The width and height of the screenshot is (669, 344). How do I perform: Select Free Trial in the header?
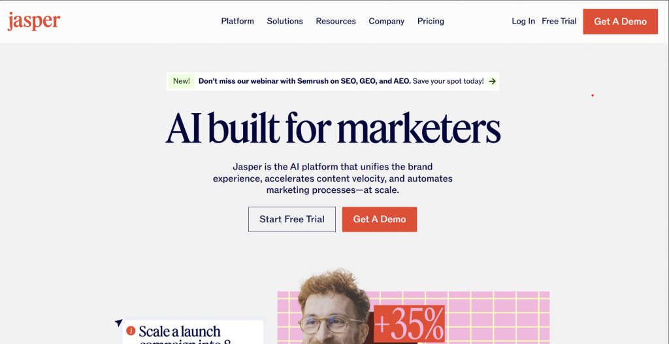tap(559, 21)
